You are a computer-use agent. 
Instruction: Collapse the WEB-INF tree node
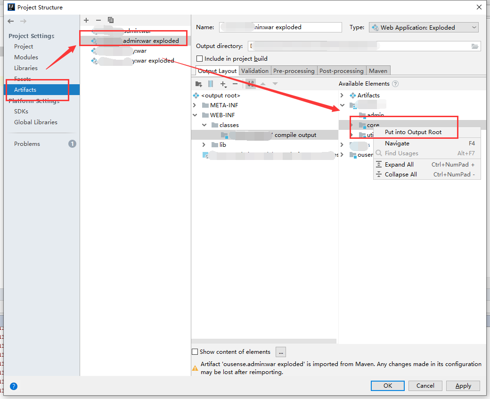[x=195, y=115]
